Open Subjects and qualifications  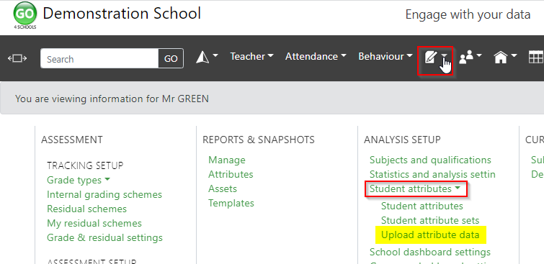coord(430,160)
